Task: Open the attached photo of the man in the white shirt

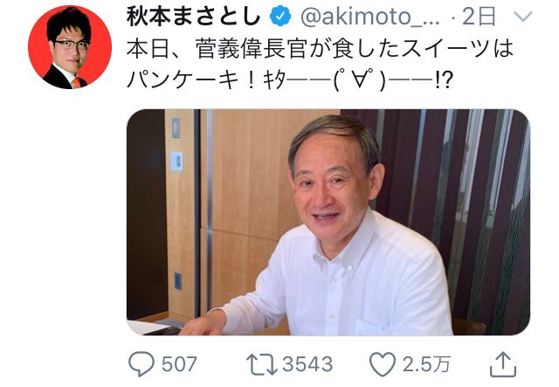Action: [328, 222]
